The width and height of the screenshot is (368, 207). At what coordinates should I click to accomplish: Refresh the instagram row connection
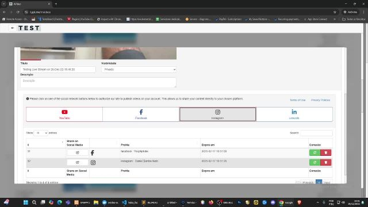click(315, 162)
